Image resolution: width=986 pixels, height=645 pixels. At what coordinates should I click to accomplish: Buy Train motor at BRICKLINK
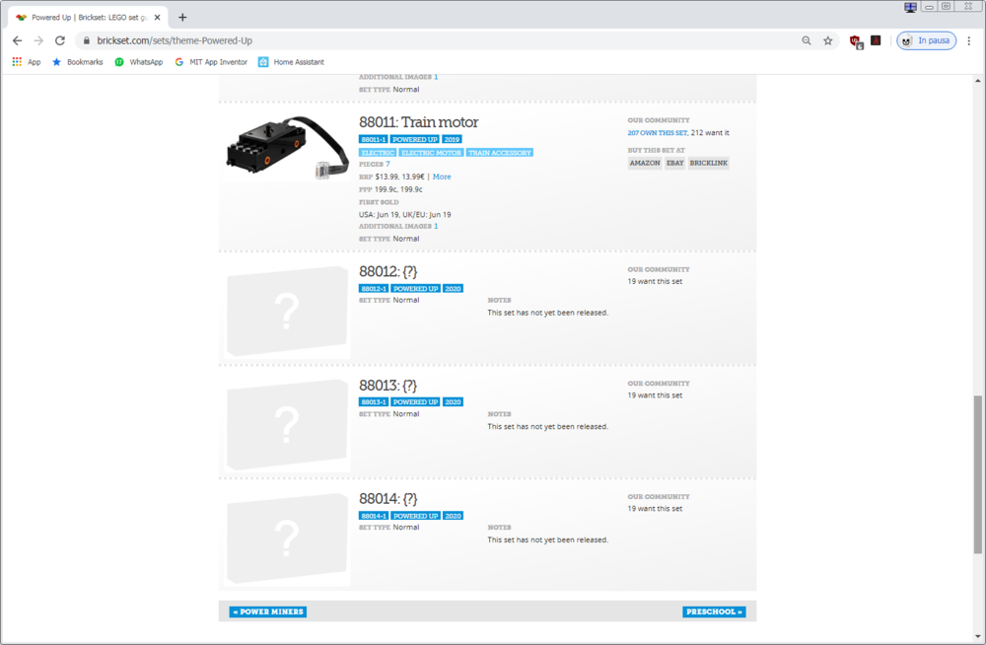pyautogui.click(x=709, y=163)
